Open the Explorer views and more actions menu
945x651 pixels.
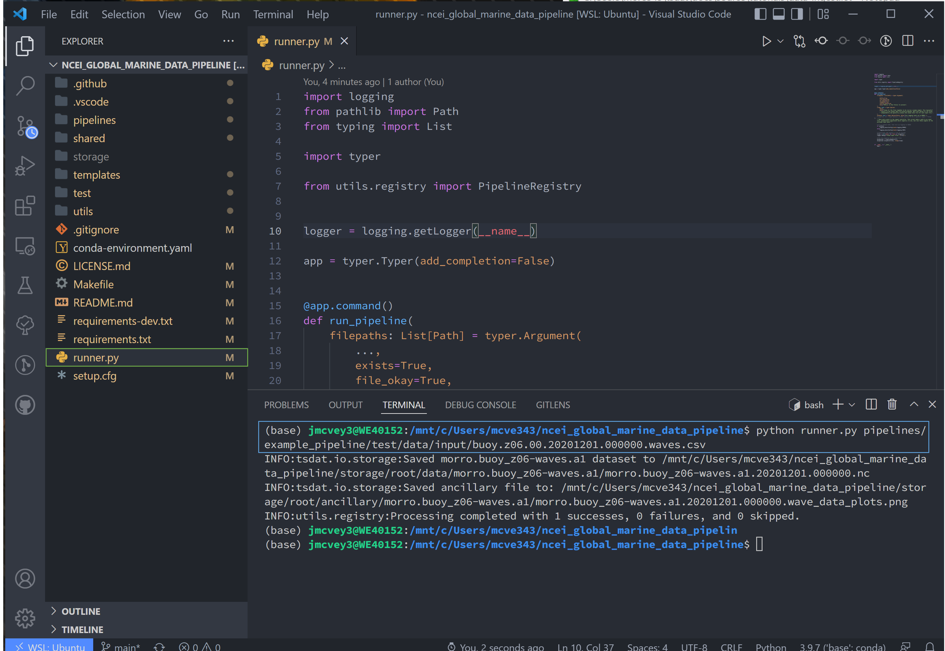coord(228,41)
